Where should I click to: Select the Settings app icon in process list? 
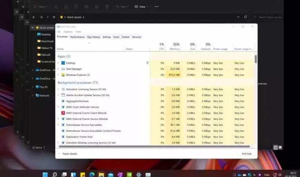63,63
